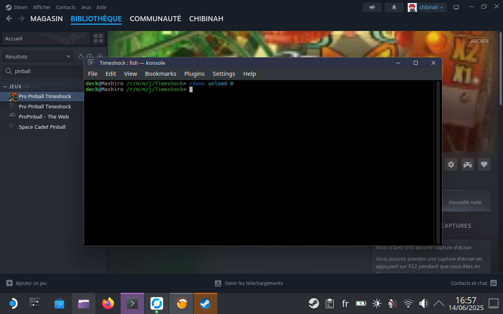Open battery status tray icon
This screenshot has width=503, height=314.
(361, 303)
